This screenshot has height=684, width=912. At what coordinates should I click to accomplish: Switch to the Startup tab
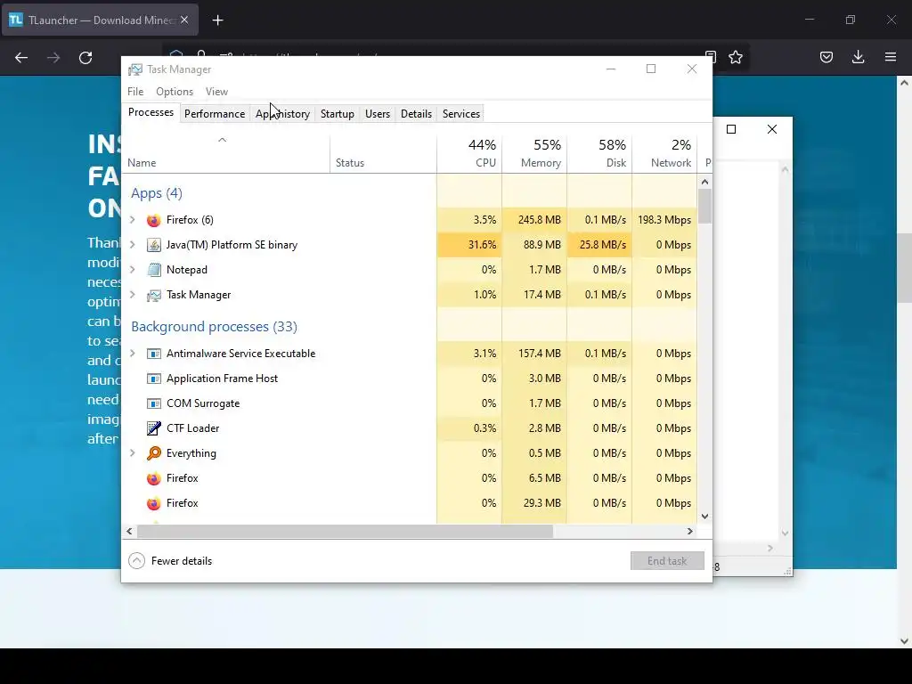point(338,114)
